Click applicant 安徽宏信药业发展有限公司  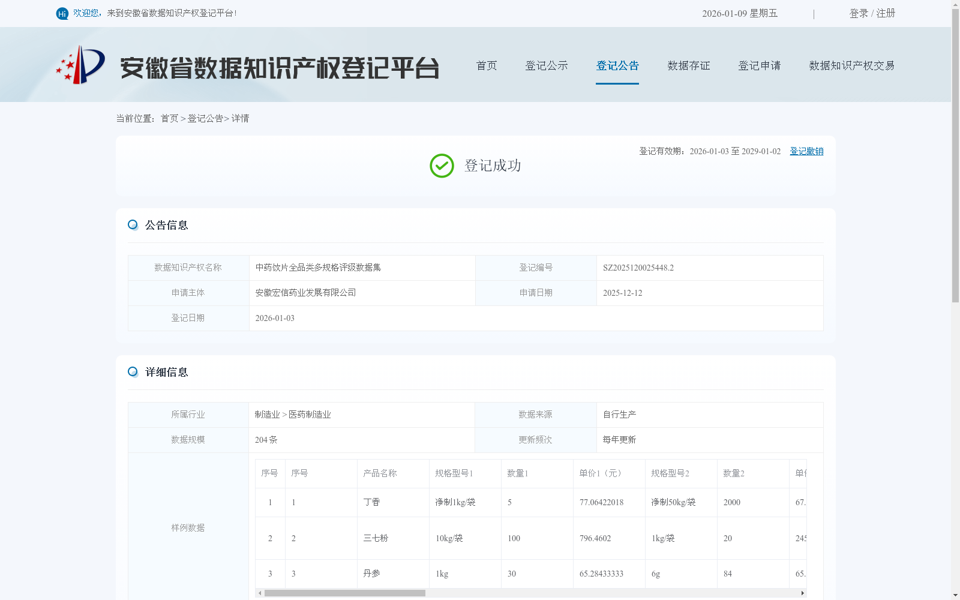pos(305,293)
